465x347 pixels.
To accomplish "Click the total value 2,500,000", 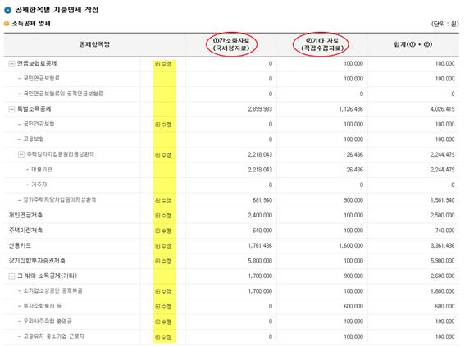I will (x=443, y=215).
